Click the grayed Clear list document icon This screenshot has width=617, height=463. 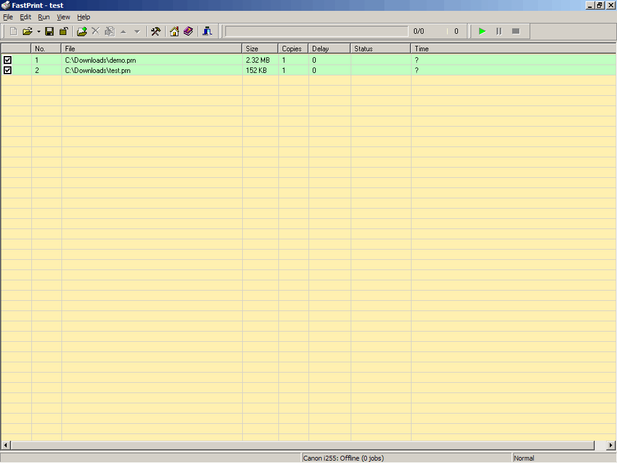coord(110,31)
